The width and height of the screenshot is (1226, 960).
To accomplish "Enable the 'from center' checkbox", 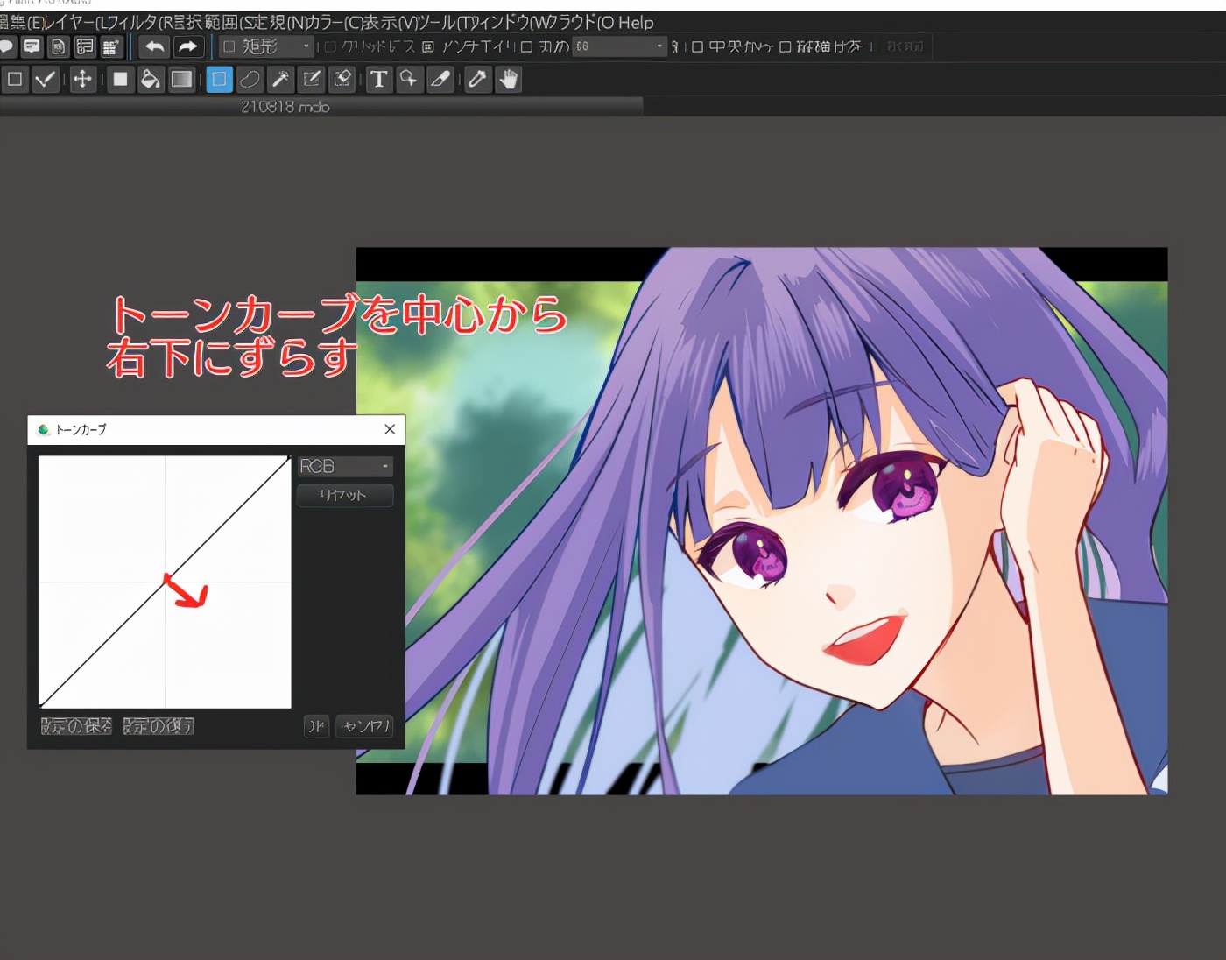I will click(698, 46).
